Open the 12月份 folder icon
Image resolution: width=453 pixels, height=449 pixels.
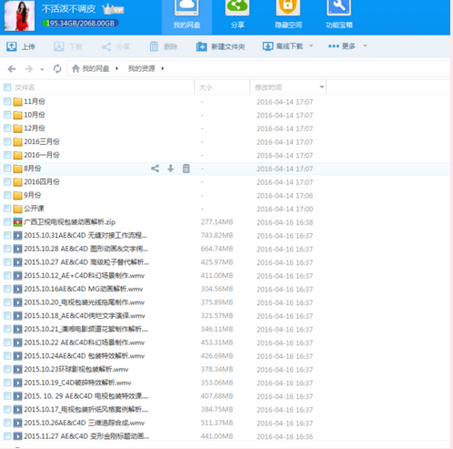point(18,128)
